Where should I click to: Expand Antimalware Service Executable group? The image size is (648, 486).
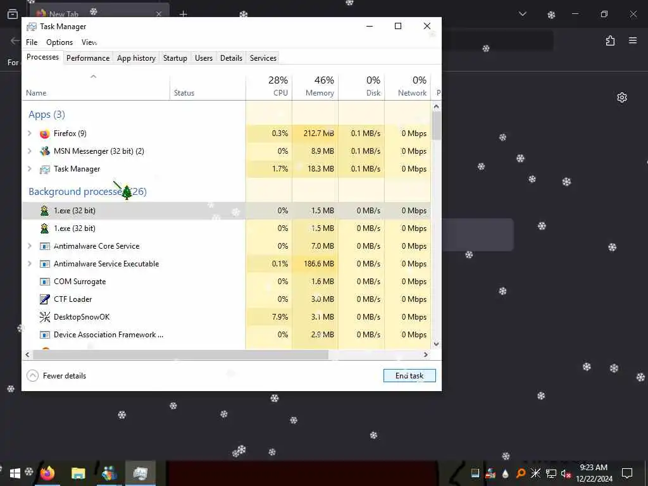29,264
